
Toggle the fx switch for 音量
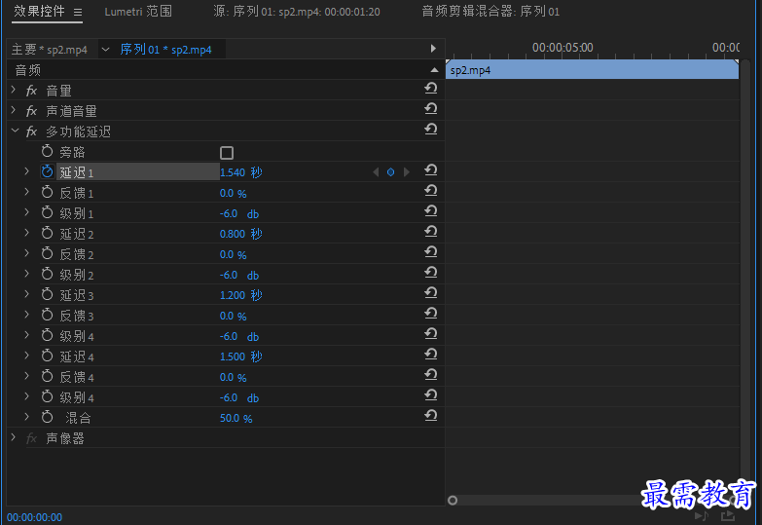tap(31, 91)
